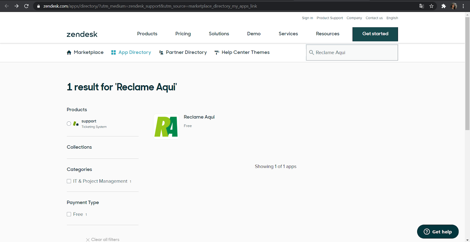This screenshot has width=470, height=242.
Task: Open the English language selector
Action: click(392, 18)
